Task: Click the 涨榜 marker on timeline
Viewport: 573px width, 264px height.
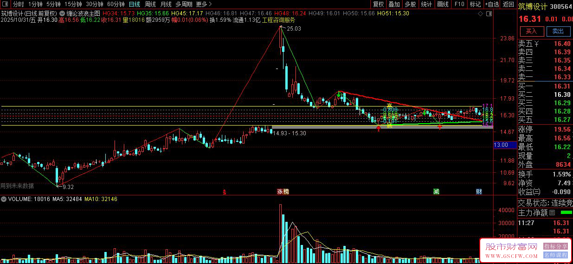Action: [283, 191]
